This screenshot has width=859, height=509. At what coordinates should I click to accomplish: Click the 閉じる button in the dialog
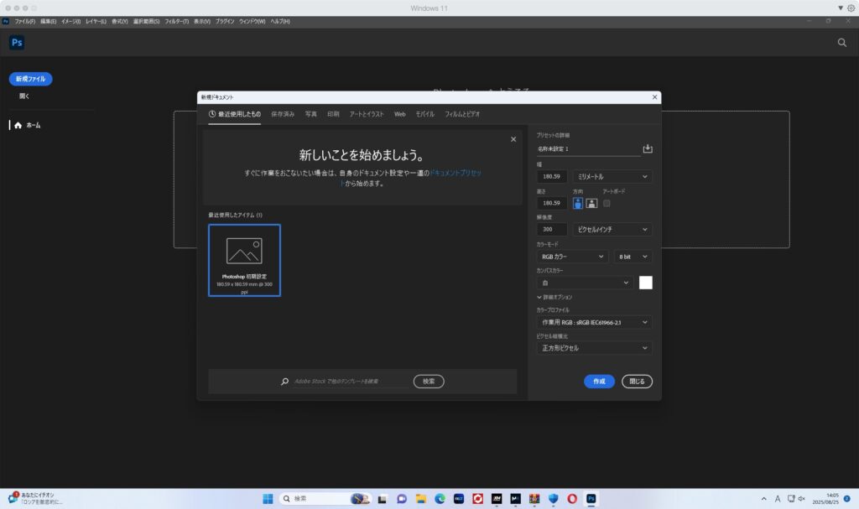637,382
